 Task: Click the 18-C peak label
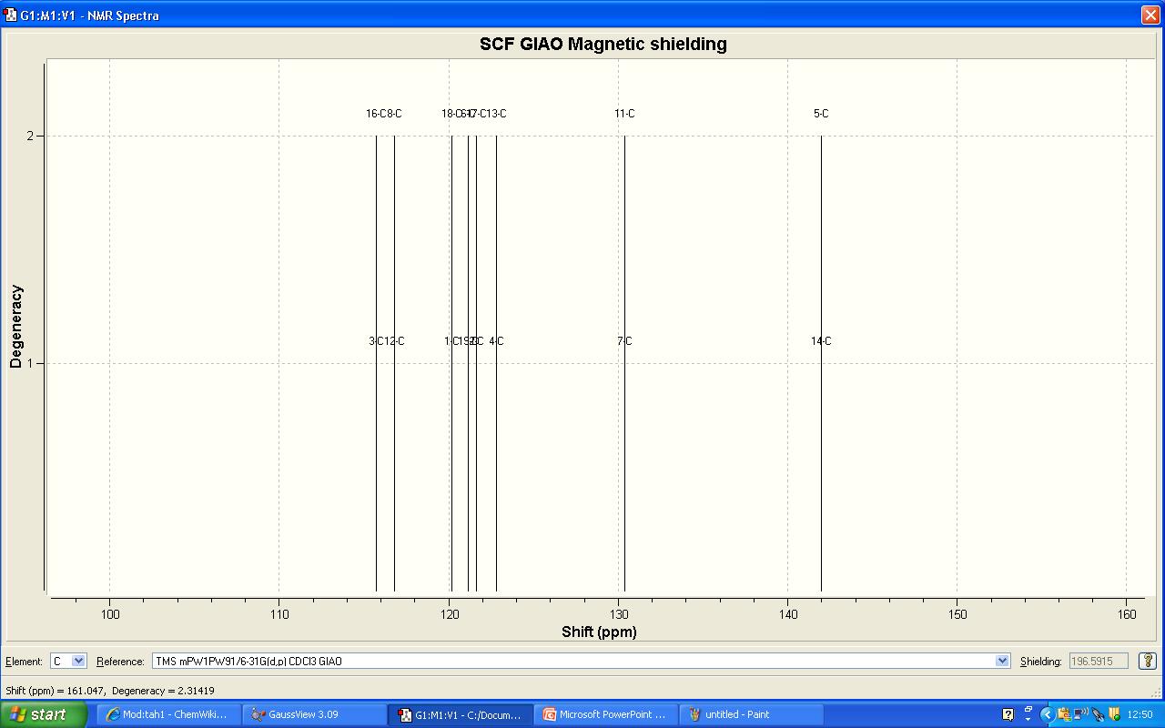tap(451, 114)
